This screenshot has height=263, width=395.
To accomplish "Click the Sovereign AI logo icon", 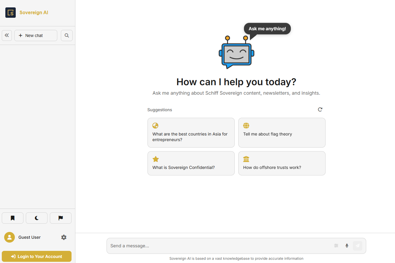I will tap(10, 13).
